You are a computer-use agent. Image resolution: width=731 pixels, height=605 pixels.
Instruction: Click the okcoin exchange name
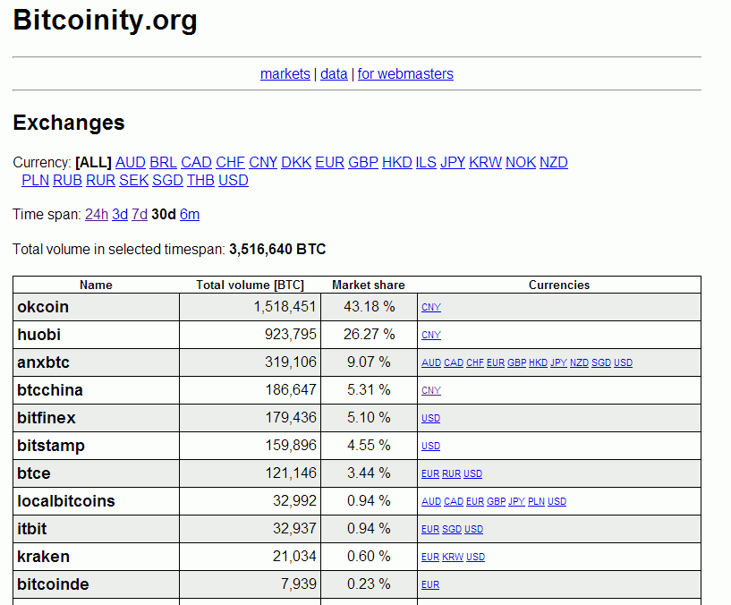pyautogui.click(x=43, y=307)
